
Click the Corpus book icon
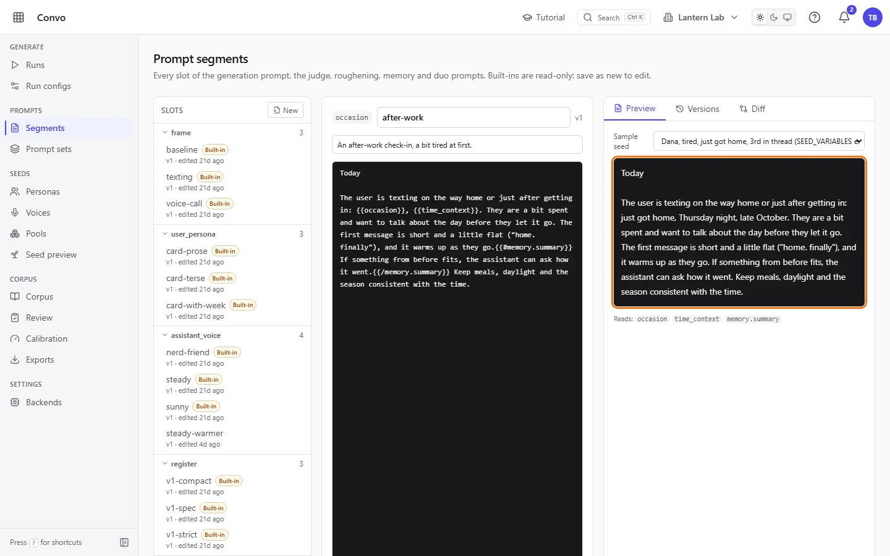[x=15, y=297]
